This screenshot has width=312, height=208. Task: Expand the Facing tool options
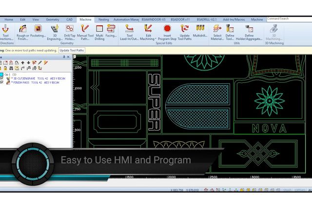click(x=111, y=31)
